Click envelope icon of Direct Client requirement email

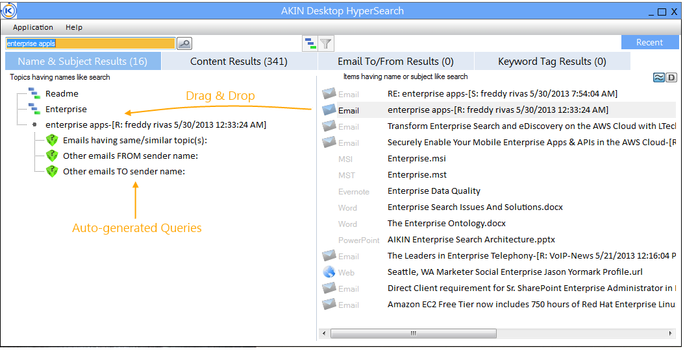(x=329, y=288)
